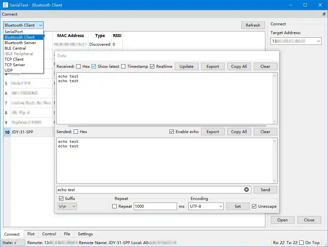
Task: Enable the Repeat sending checkbox
Action: (x=114, y=206)
